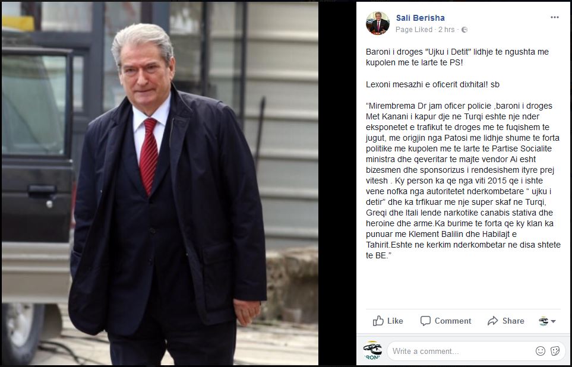The width and height of the screenshot is (572, 367).
Task: Click the Share arrow icon
Action: coord(492,321)
